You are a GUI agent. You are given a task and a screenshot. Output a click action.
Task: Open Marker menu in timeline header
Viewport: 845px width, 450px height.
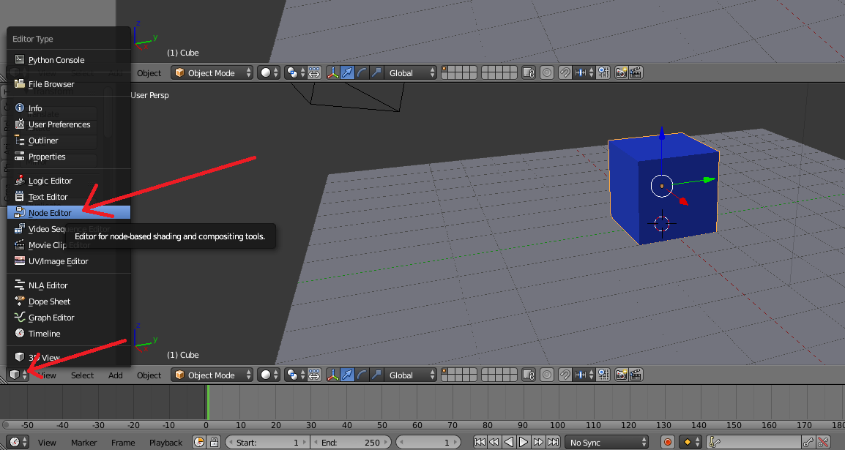(83, 443)
